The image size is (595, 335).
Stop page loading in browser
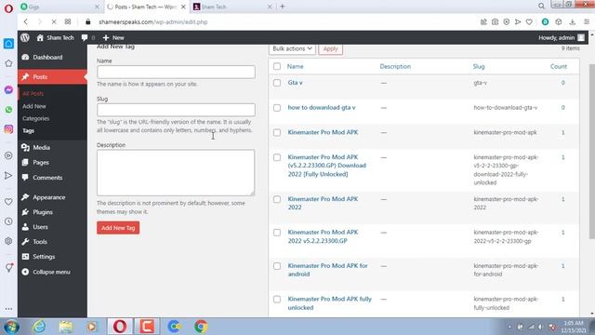coord(54,22)
